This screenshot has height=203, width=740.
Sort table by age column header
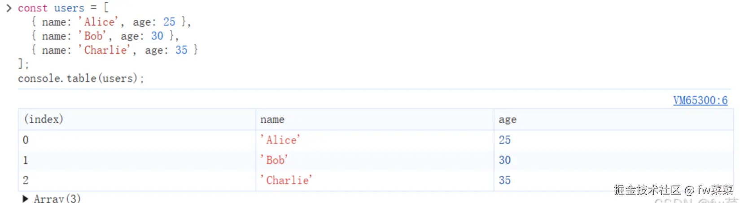tap(507, 120)
